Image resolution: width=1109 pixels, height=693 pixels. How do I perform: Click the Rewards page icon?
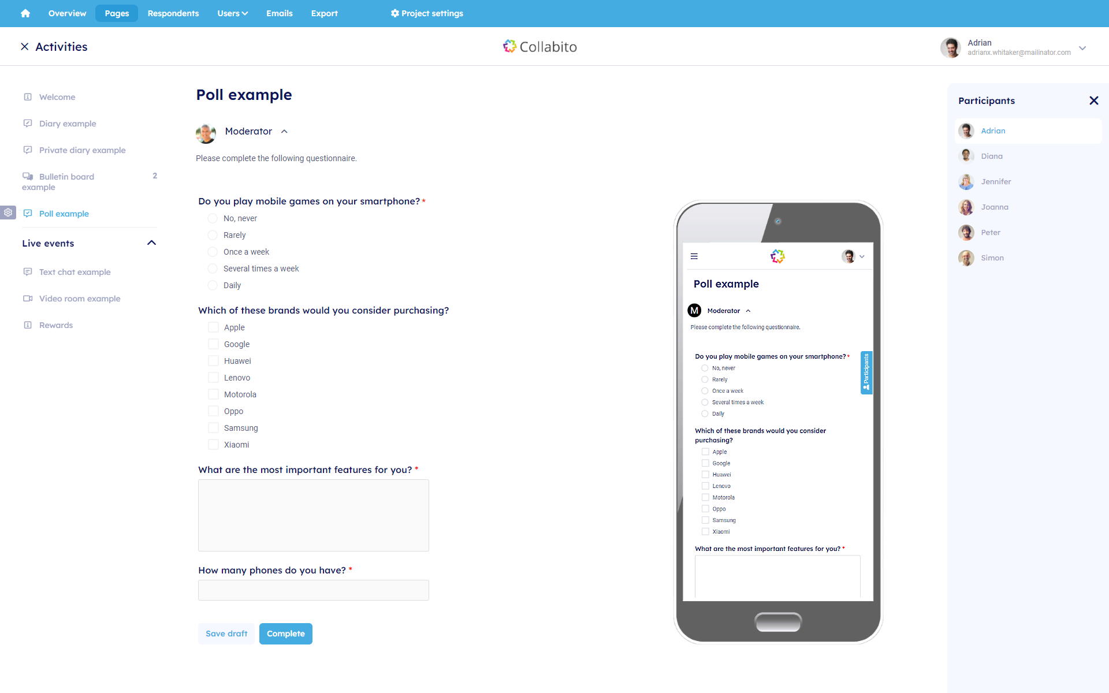point(27,324)
